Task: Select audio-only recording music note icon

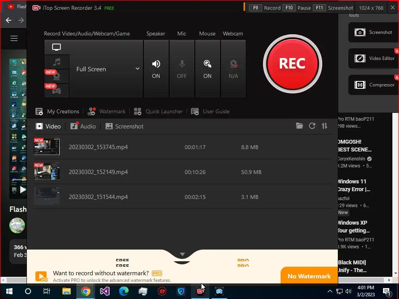Action: pos(56,62)
